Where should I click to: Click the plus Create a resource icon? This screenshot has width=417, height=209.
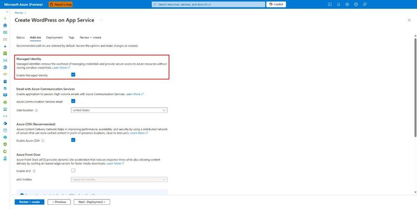click(x=5, y=18)
